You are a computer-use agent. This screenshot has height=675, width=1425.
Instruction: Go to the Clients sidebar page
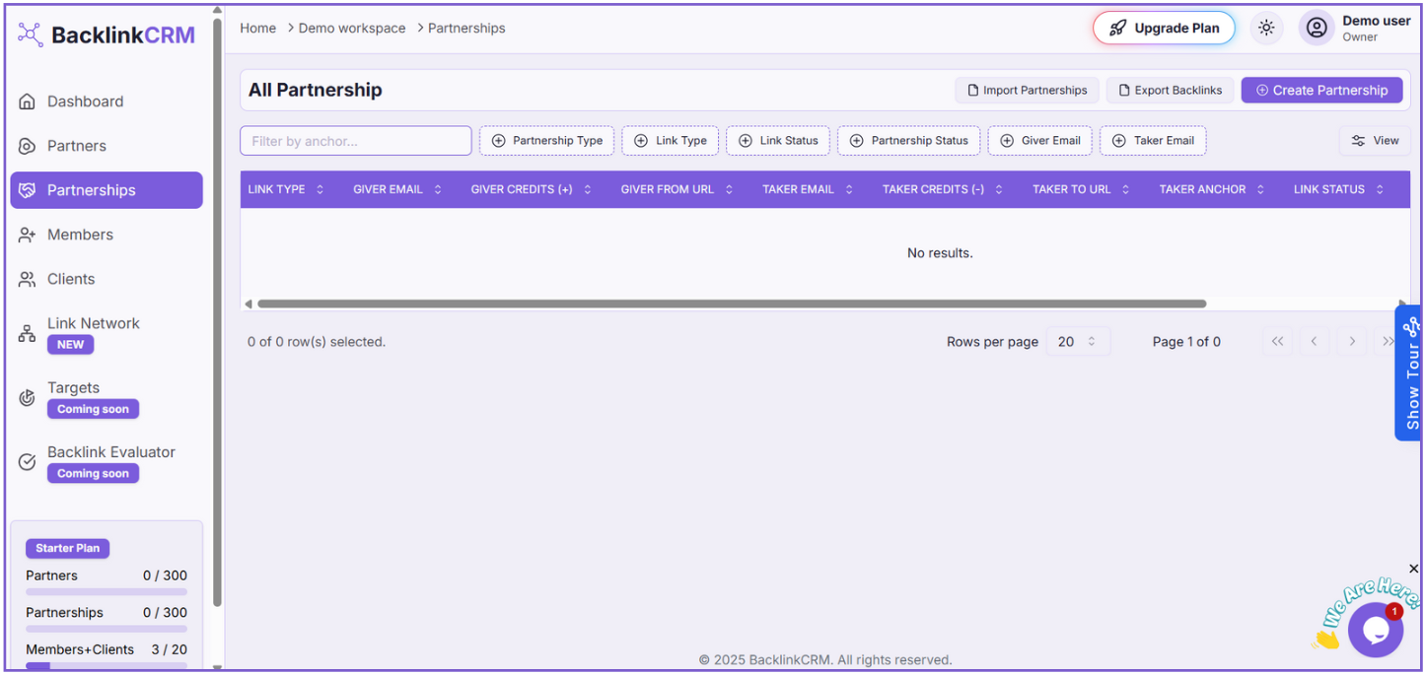pyautogui.click(x=71, y=279)
